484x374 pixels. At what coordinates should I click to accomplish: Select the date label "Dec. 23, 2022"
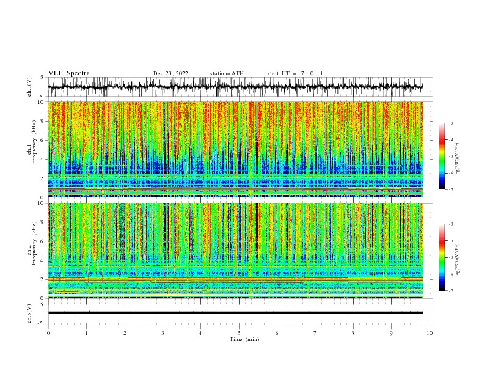(170, 73)
